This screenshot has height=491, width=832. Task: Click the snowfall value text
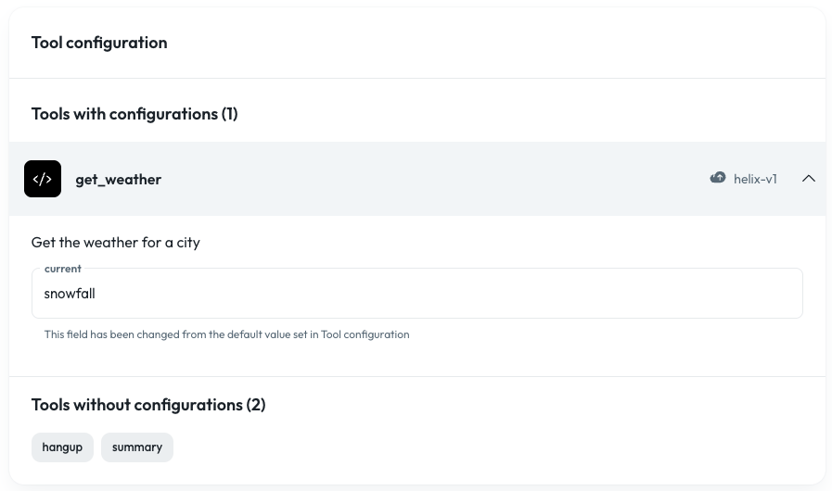tap(70, 294)
